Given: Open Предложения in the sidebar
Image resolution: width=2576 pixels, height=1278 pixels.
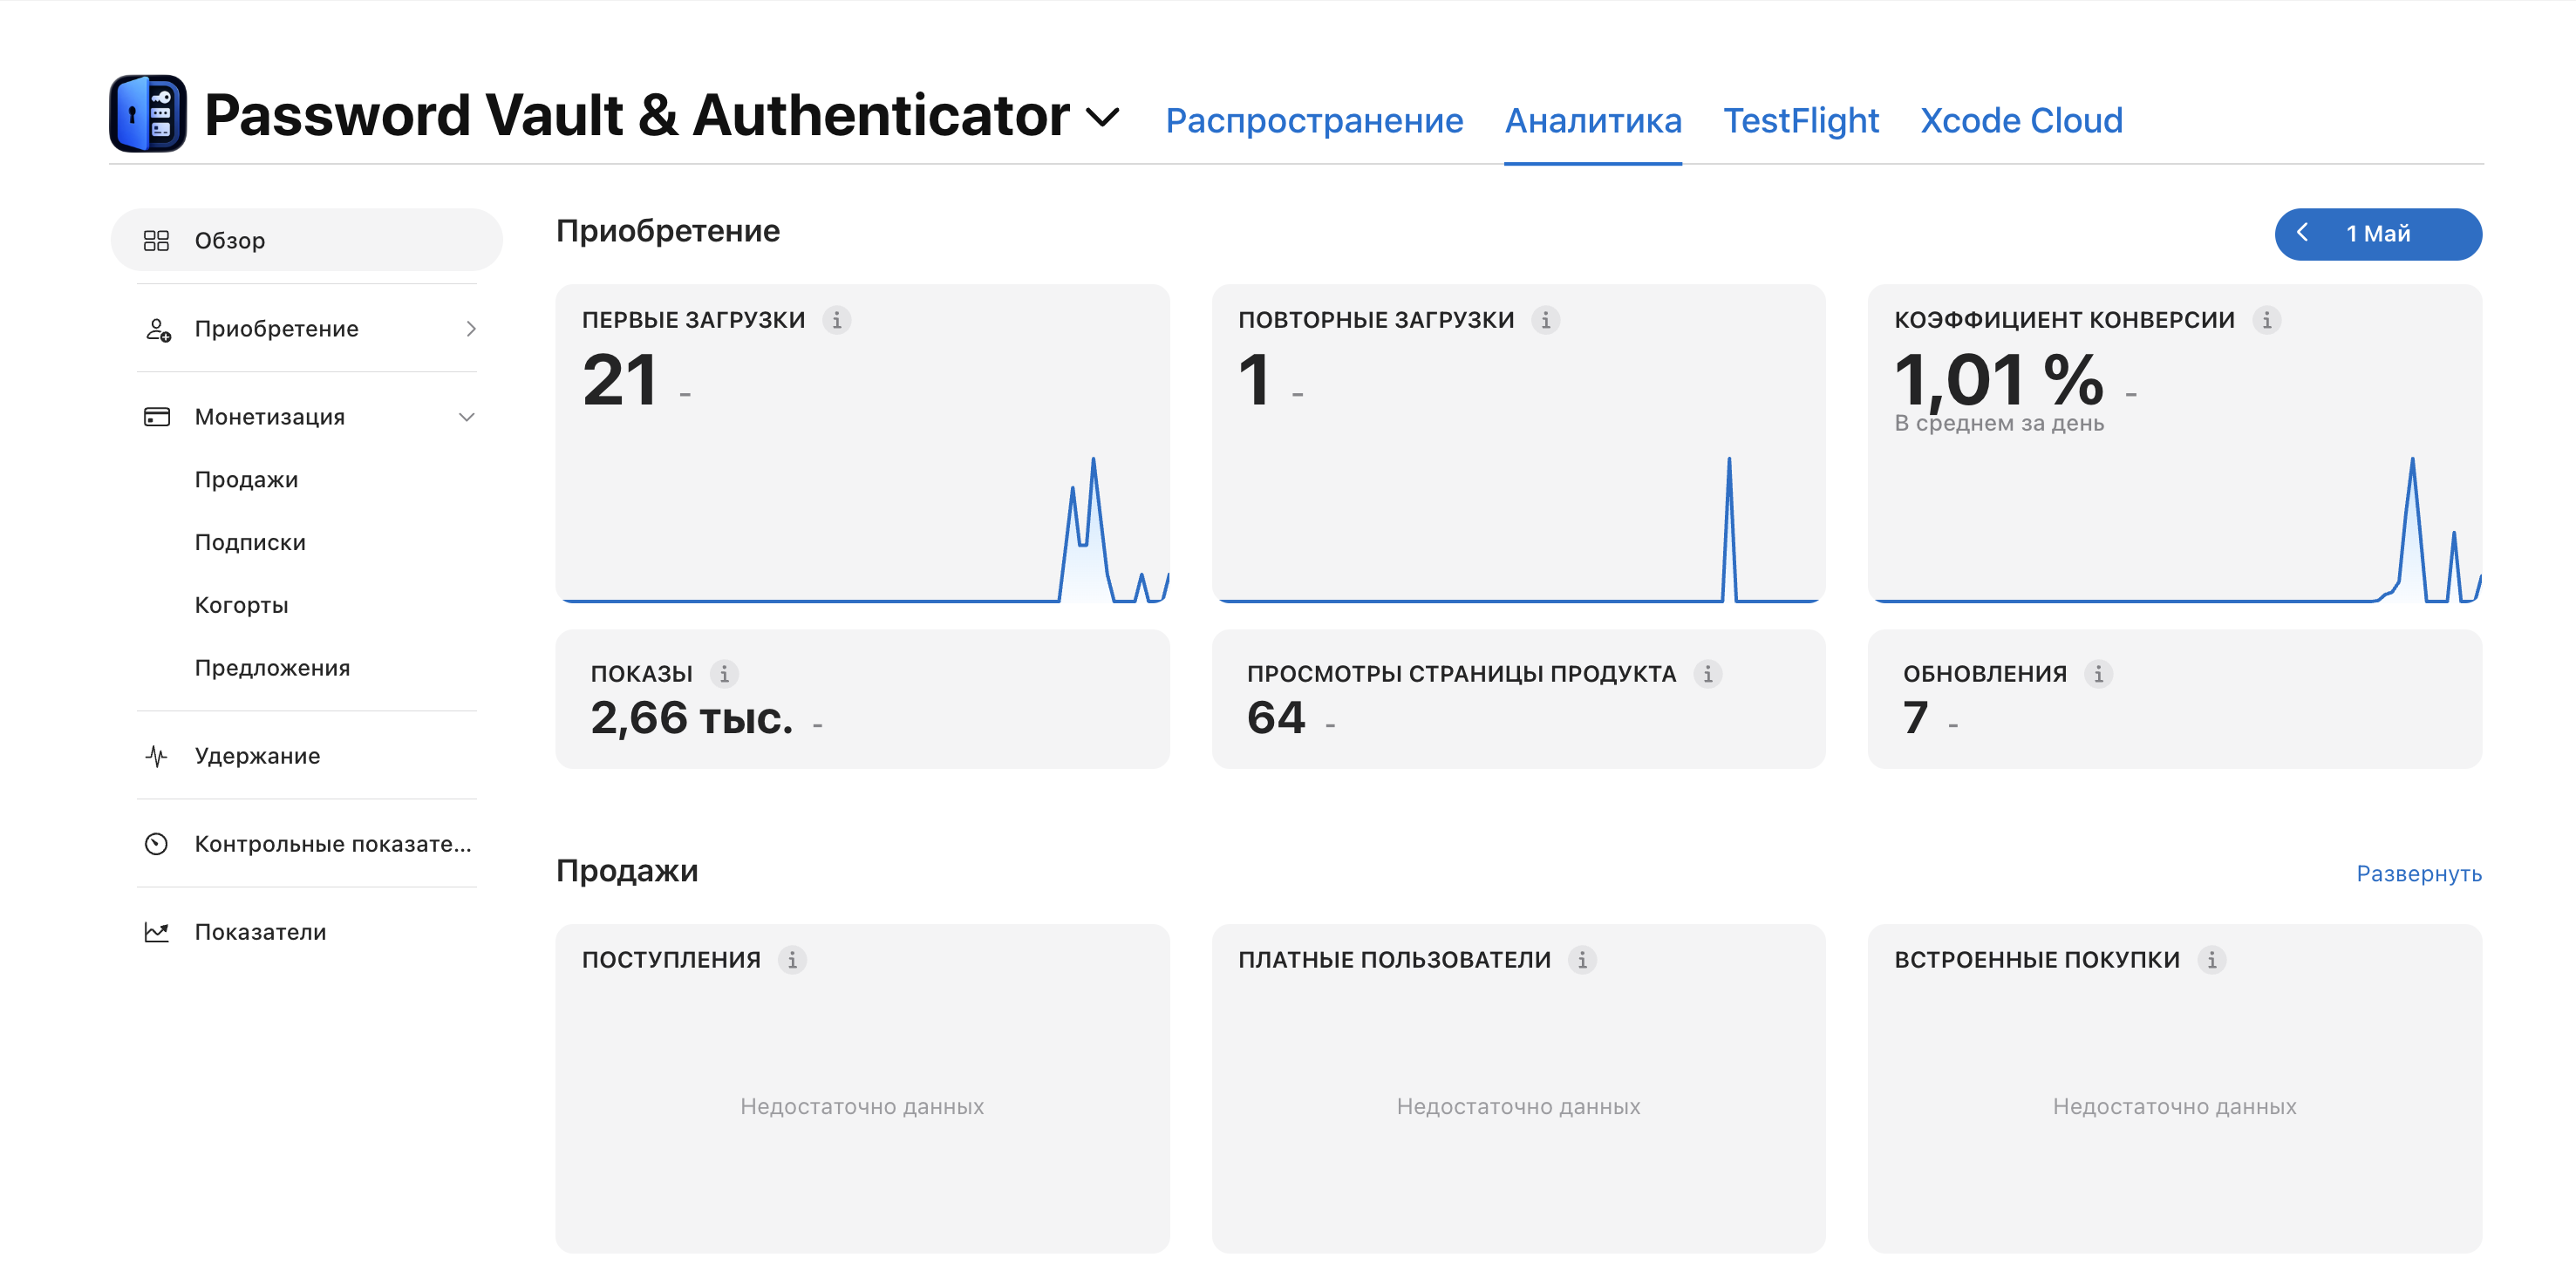Looking at the screenshot, I should [x=272, y=668].
